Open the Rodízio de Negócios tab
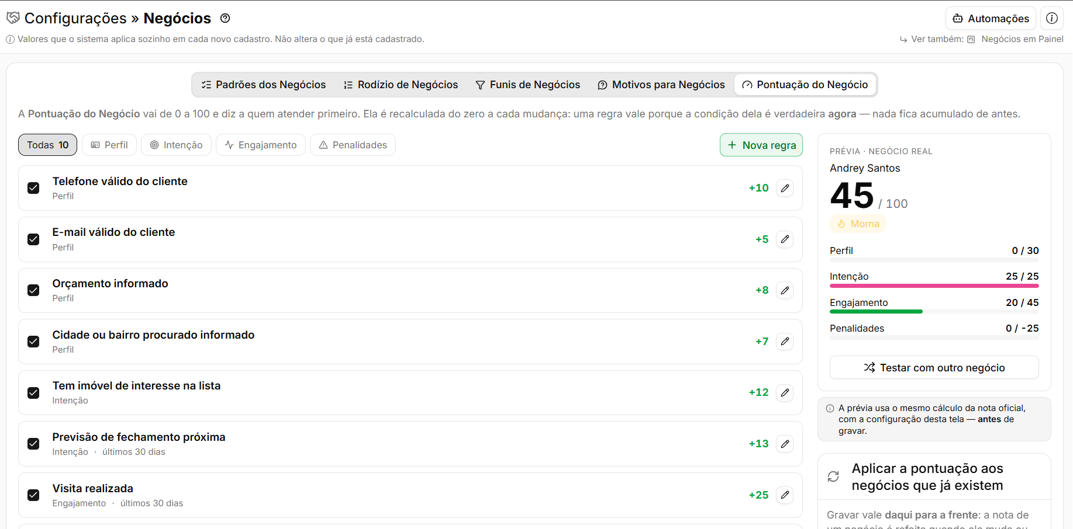 401,85
